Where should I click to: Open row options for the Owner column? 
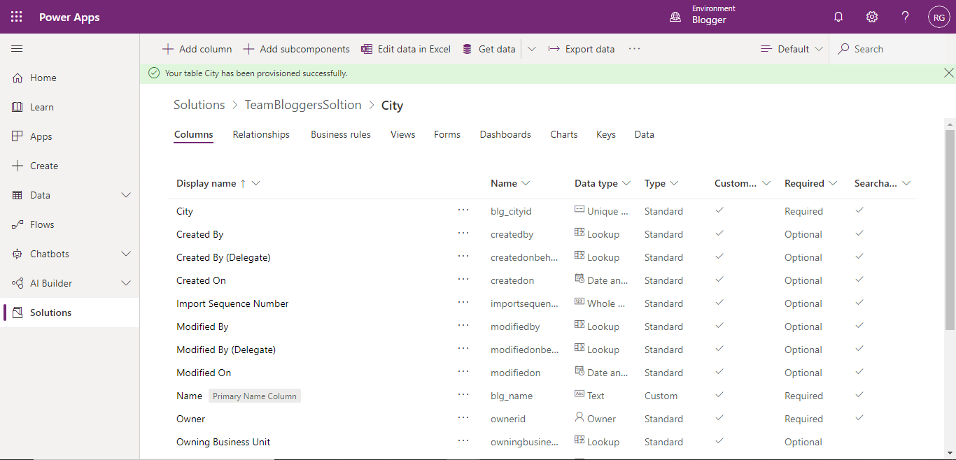point(463,418)
